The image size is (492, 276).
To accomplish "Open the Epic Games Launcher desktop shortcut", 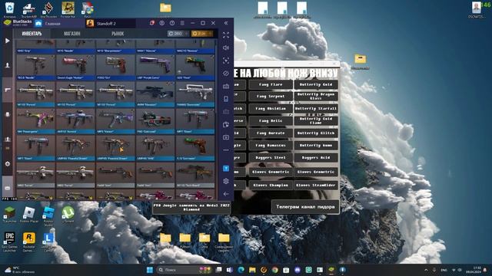I will pyautogui.click(x=9, y=242).
